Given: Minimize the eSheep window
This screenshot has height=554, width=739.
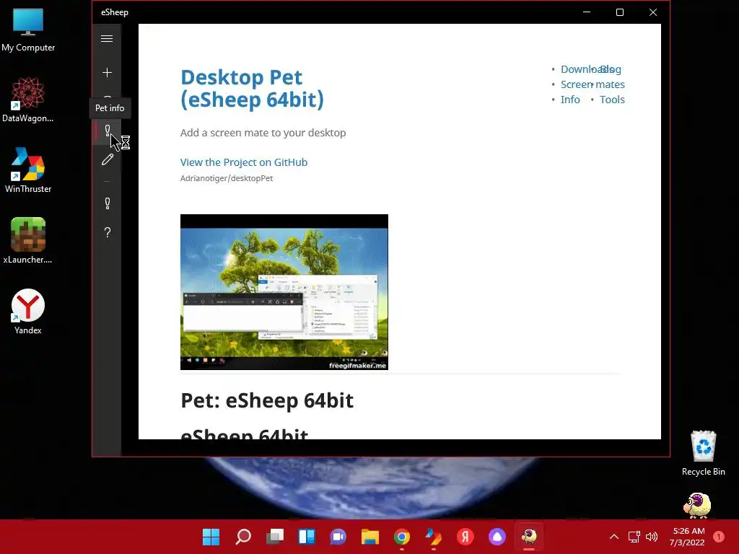Looking at the screenshot, I should [587, 12].
